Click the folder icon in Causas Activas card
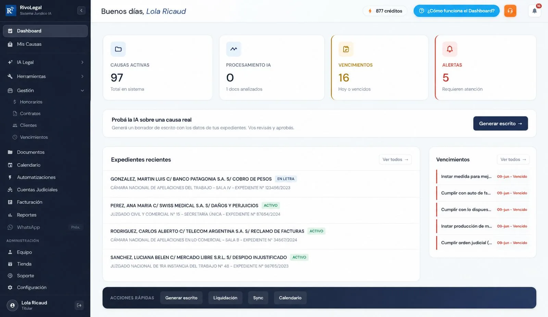548x317 pixels. 118,49
